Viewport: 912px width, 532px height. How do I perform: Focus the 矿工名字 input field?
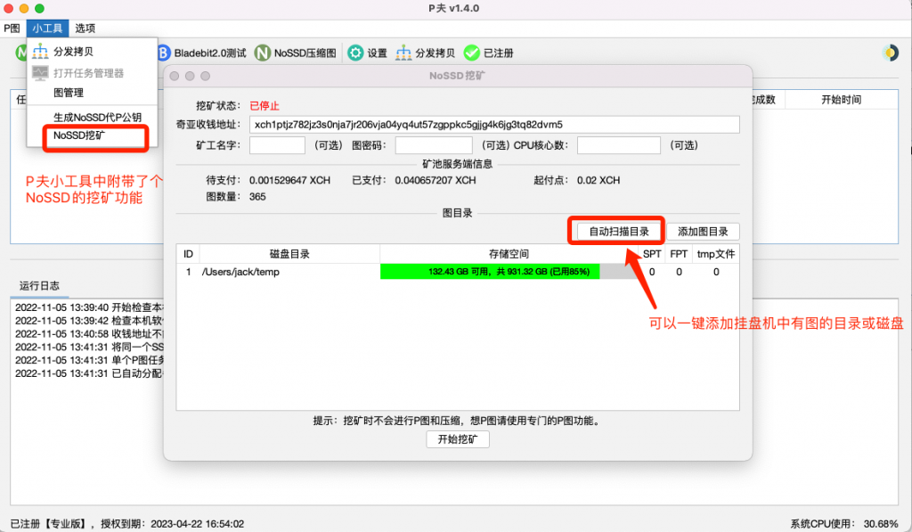[x=277, y=145]
